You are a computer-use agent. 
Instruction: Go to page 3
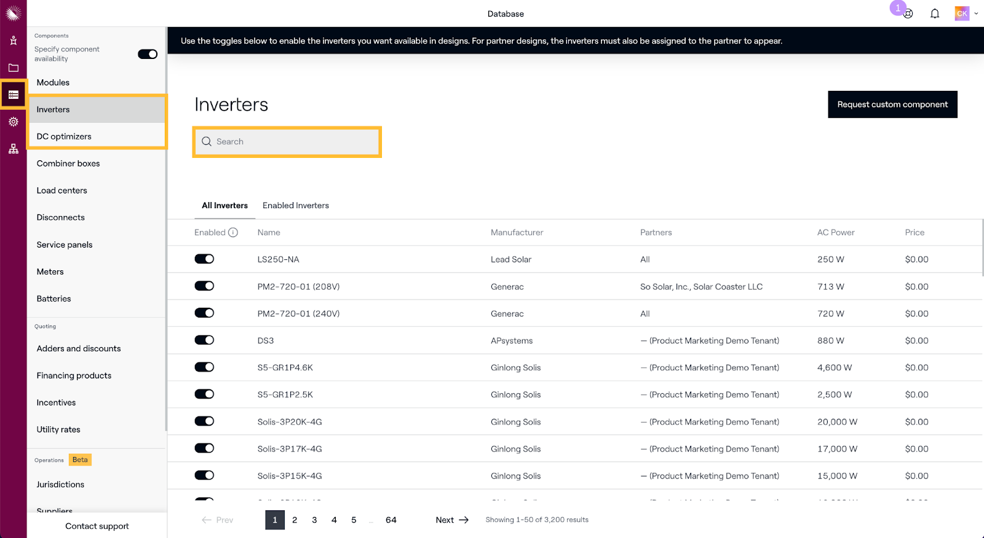(314, 520)
